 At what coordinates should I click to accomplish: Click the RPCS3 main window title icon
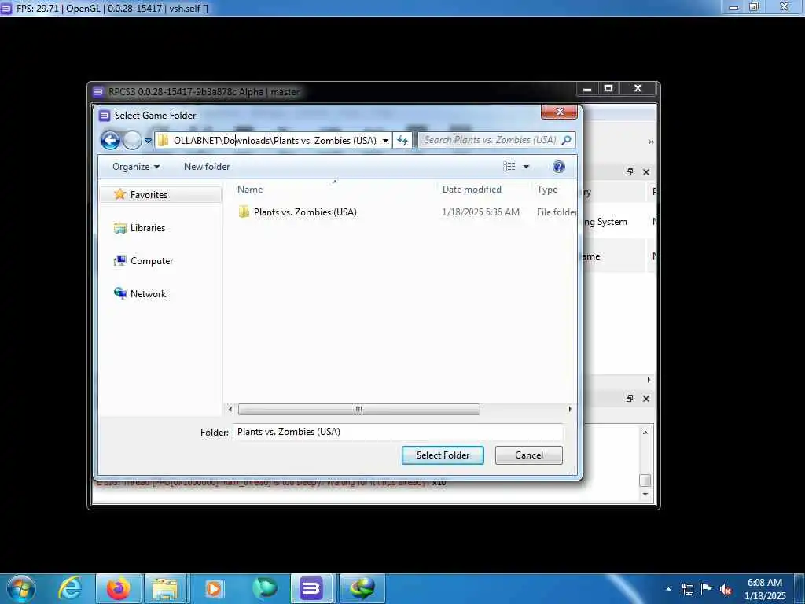97,92
